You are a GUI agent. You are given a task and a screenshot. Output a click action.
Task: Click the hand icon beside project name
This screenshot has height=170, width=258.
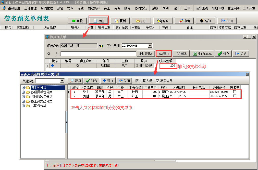[101, 46]
